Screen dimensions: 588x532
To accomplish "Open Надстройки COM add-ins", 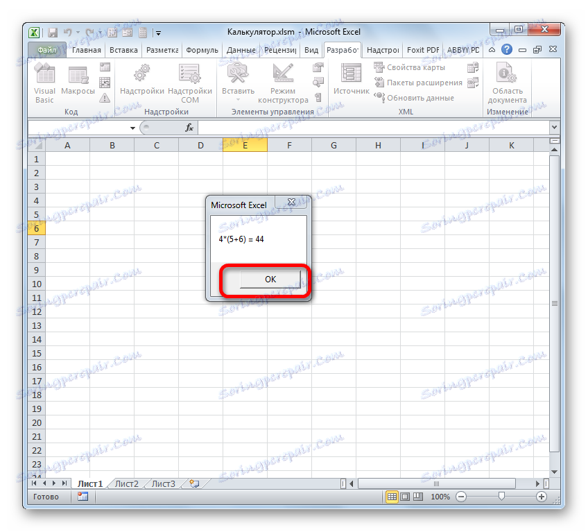I will [x=190, y=83].
